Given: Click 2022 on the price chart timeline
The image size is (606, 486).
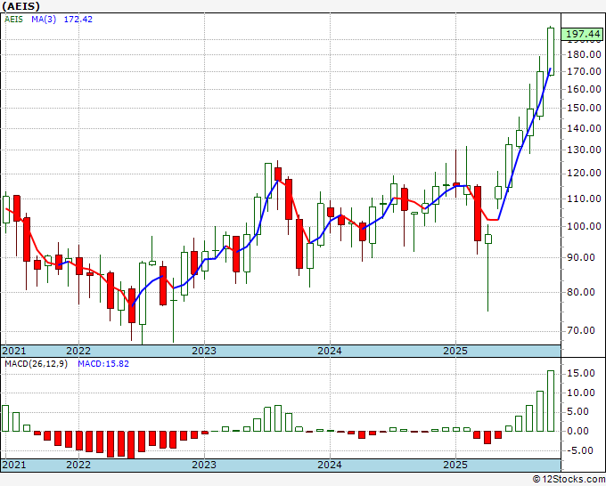Looking at the screenshot, I should (78, 351).
